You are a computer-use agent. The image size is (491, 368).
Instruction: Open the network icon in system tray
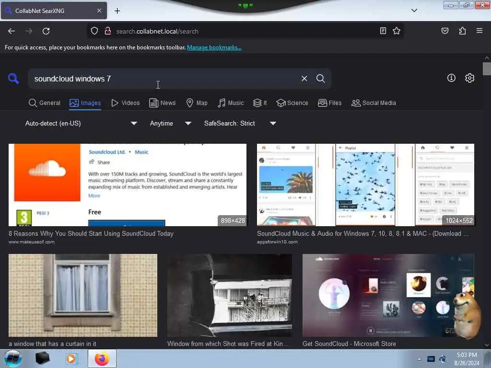[x=443, y=359]
